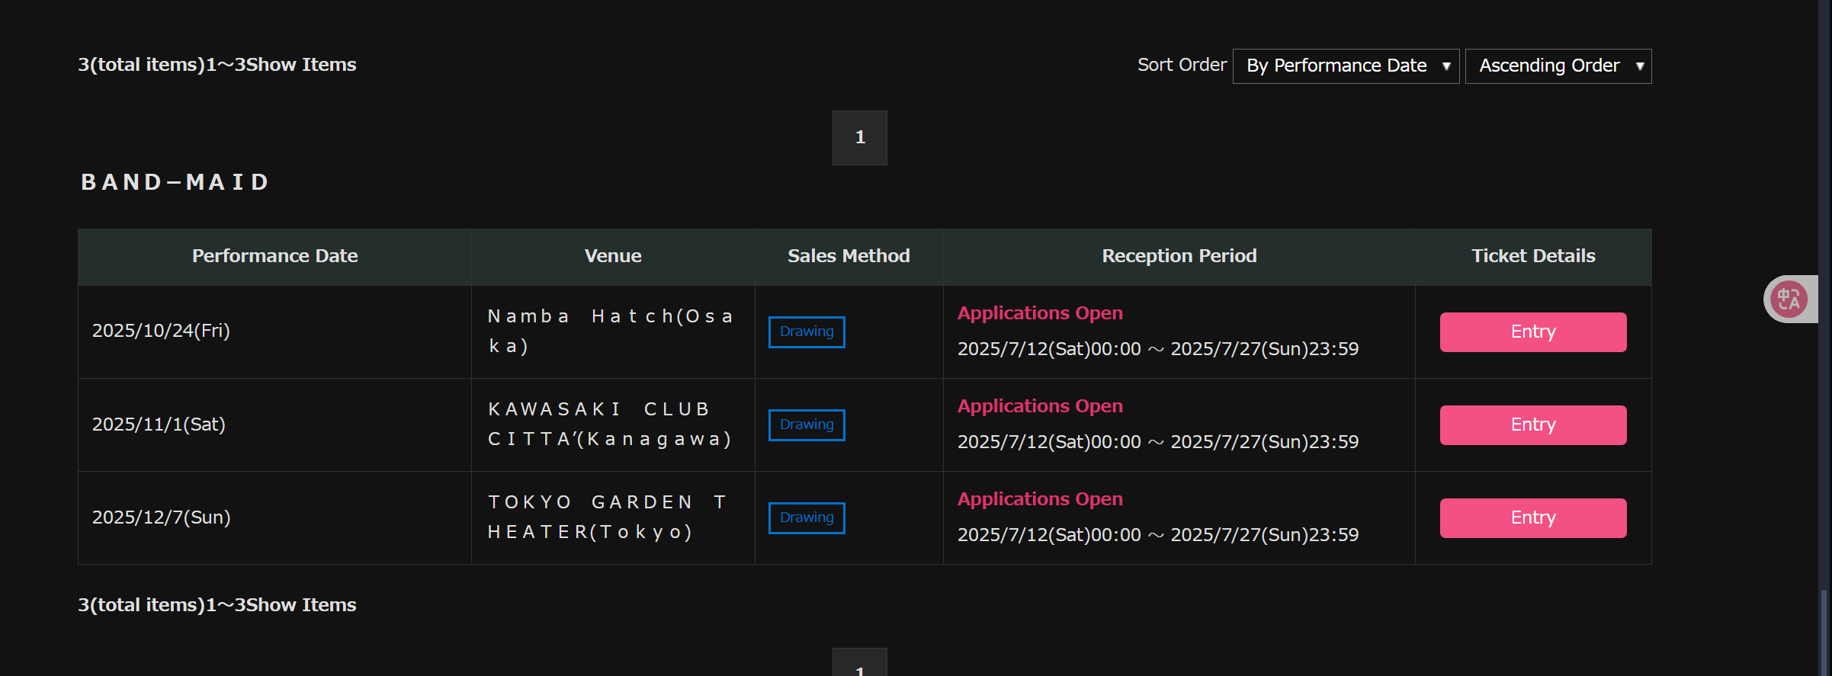
Task: Open the Ascending Order dropdown
Action: (1558, 66)
